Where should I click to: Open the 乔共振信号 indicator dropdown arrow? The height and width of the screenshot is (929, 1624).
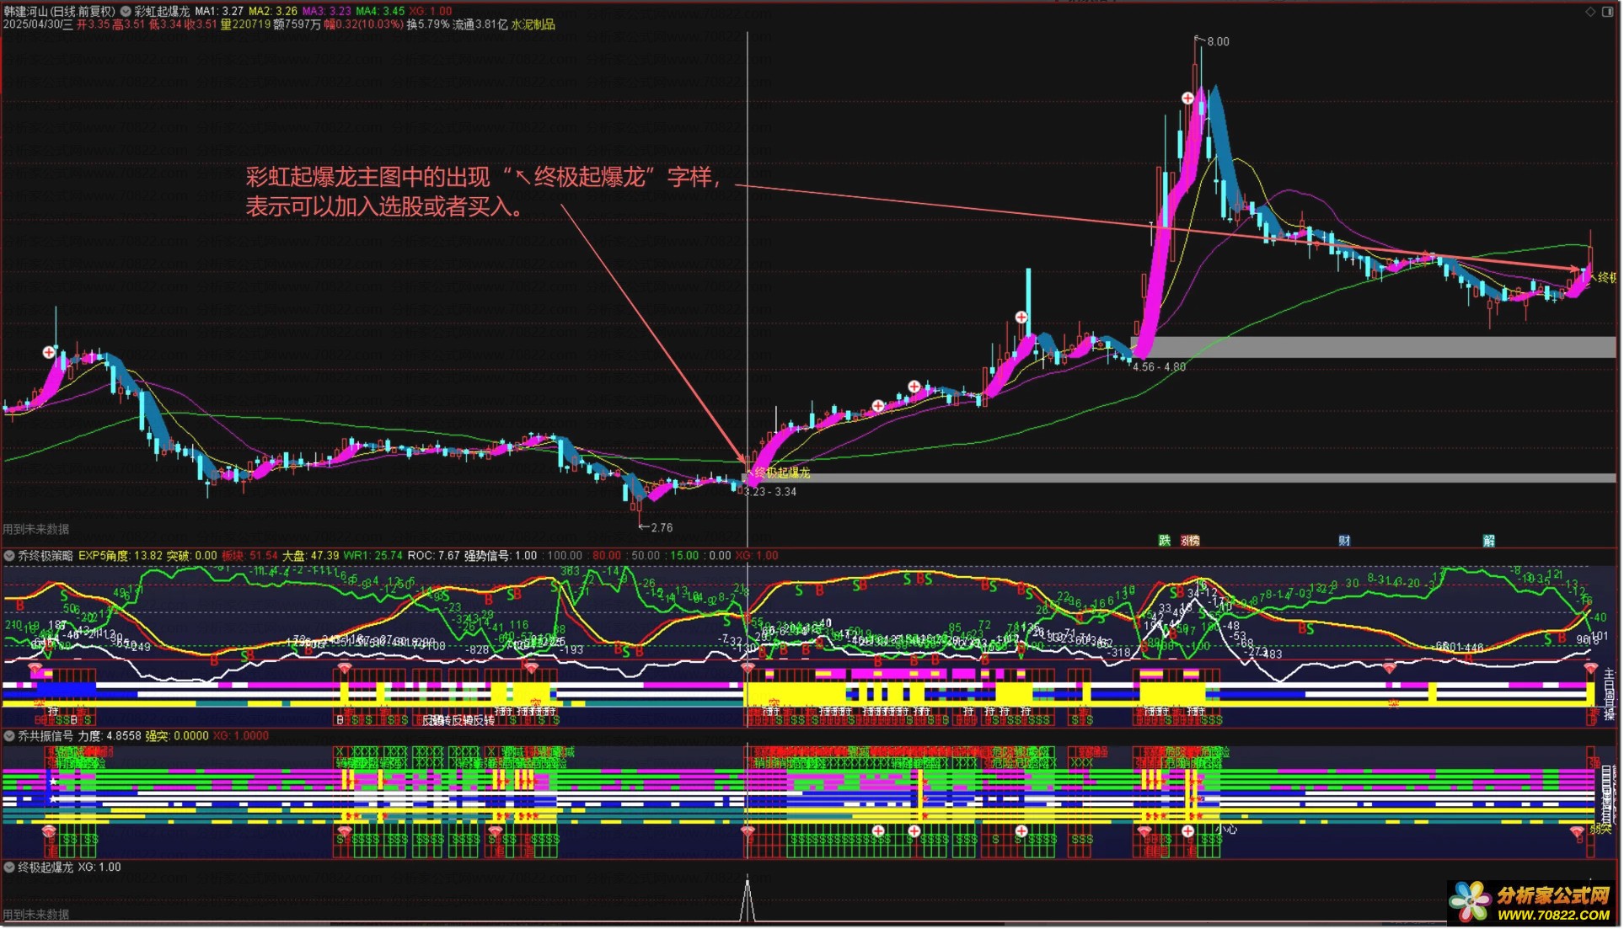[9, 736]
